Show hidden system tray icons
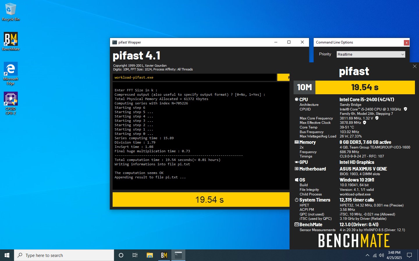 367,255
